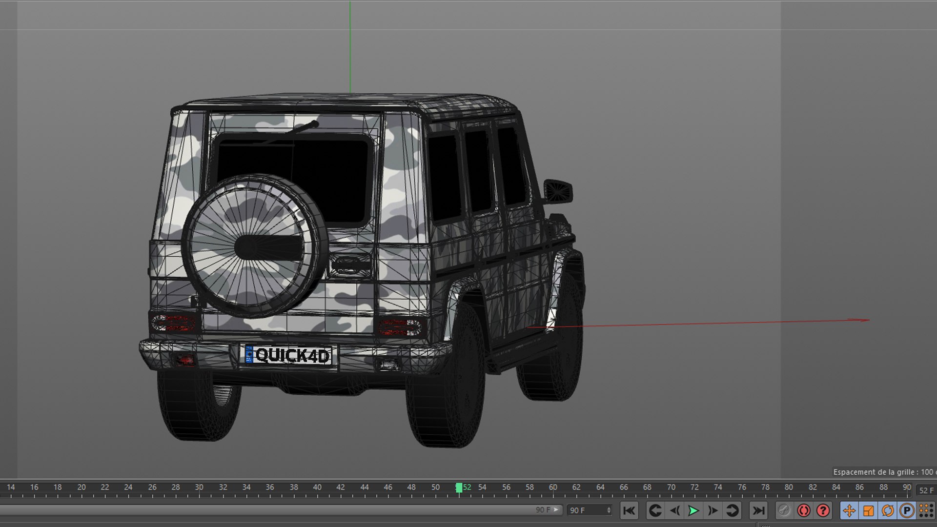Click the green Y-axis line handle
Image resolution: width=937 pixels, height=527 pixels.
(x=350, y=47)
